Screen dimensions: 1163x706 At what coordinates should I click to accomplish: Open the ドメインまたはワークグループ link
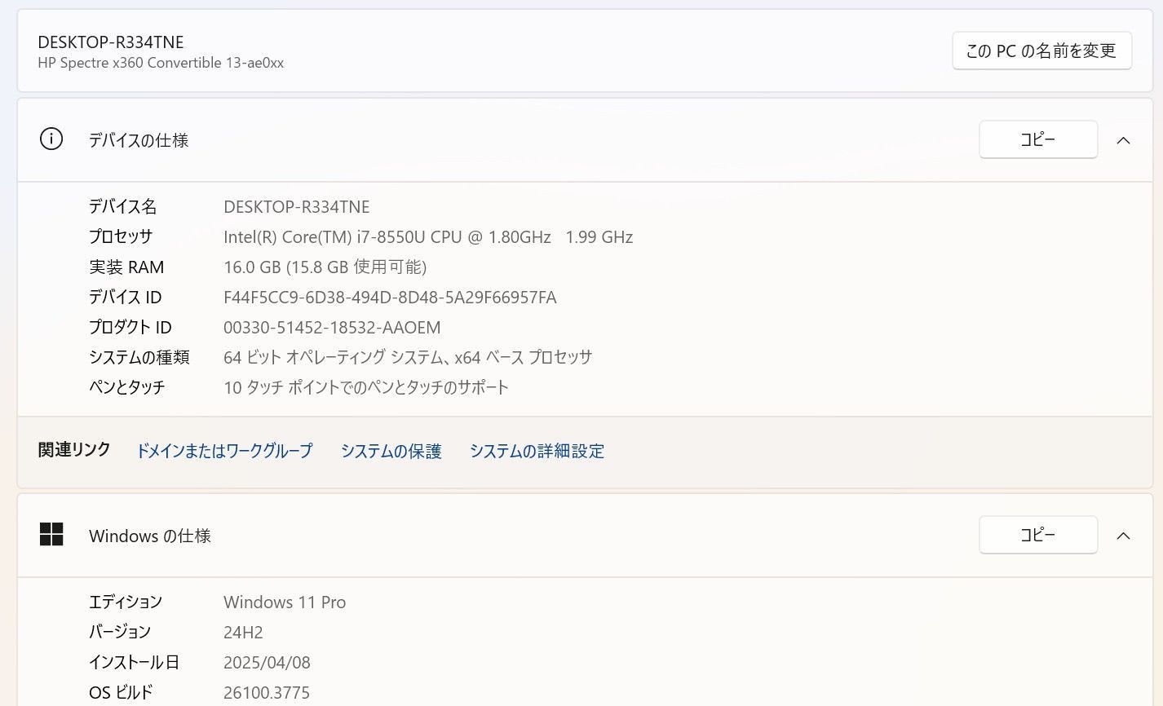pos(224,451)
